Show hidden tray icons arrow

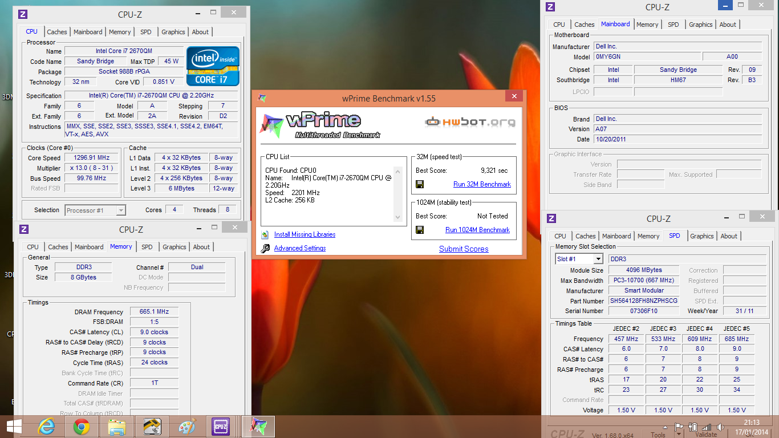click(x=666, y=427)
